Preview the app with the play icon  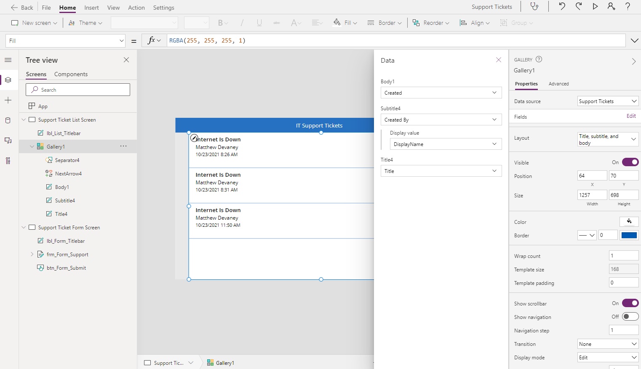595,6
